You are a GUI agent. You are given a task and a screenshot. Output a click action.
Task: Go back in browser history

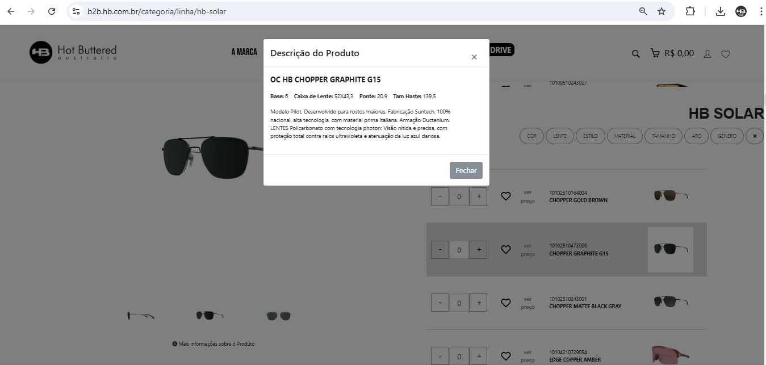pyautogui.click(x=11, y=11)
